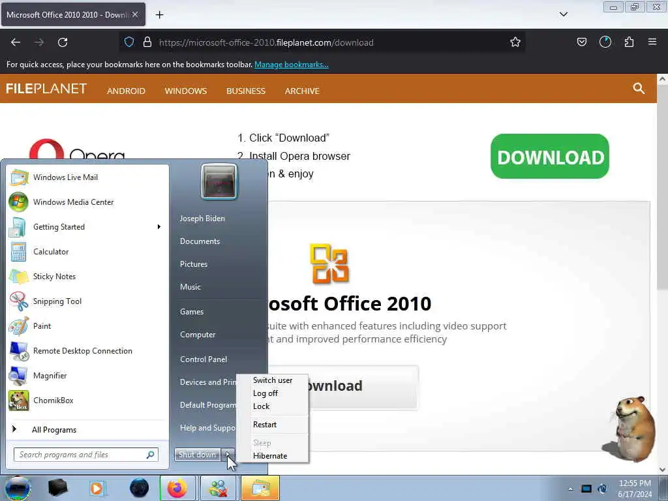Image resolution: width=668 pixels, height=501 pixels.
Task: Open Games folder
Action: (192, 312)
